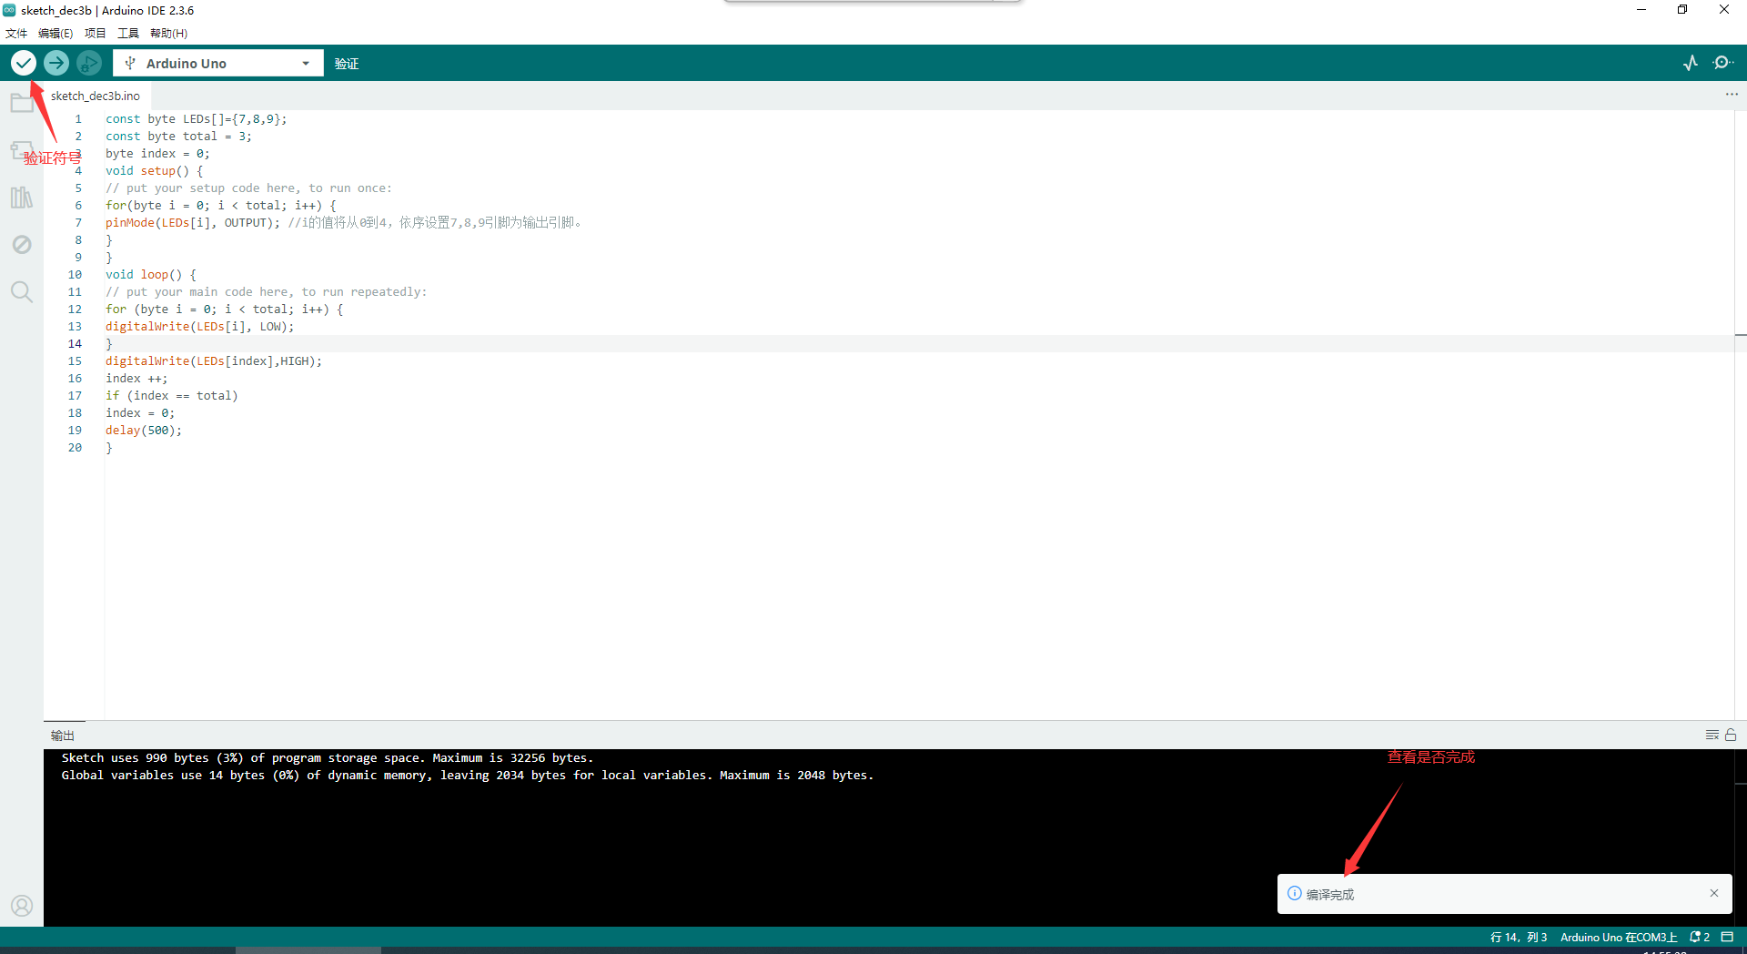Open the Debug sidebar panel
1747x954 pixels.
click(22, 245)
